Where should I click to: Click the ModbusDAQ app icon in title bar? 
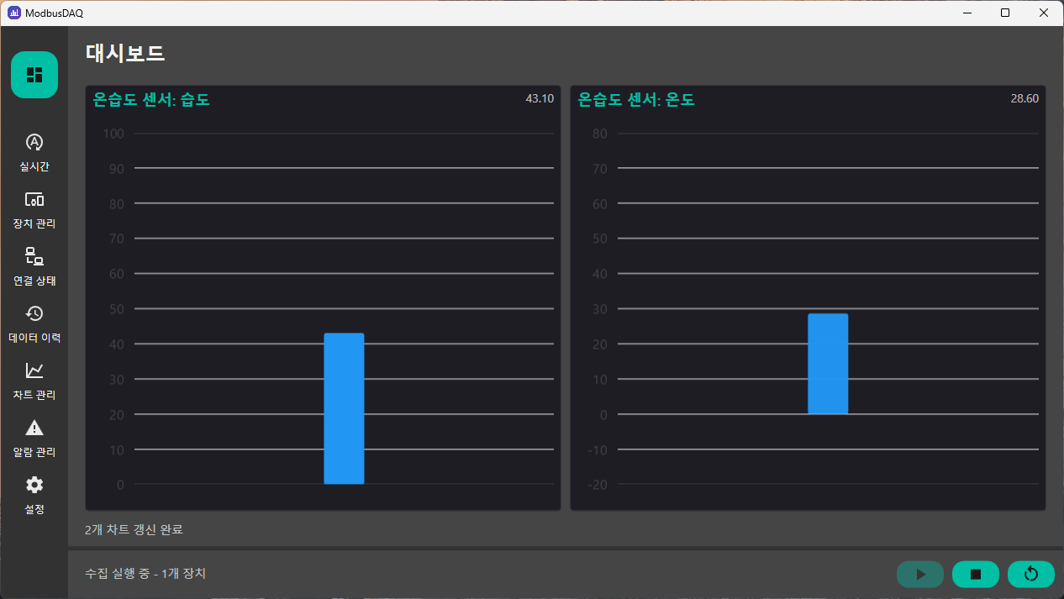[14, 13]
